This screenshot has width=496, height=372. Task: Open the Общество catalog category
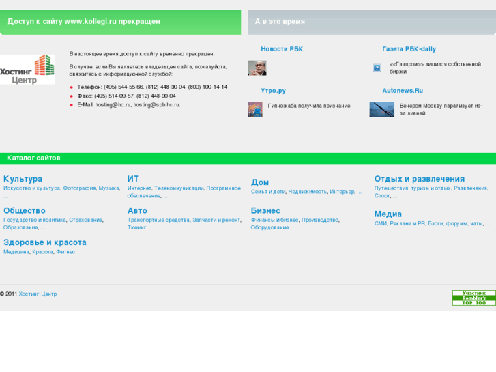25,210
